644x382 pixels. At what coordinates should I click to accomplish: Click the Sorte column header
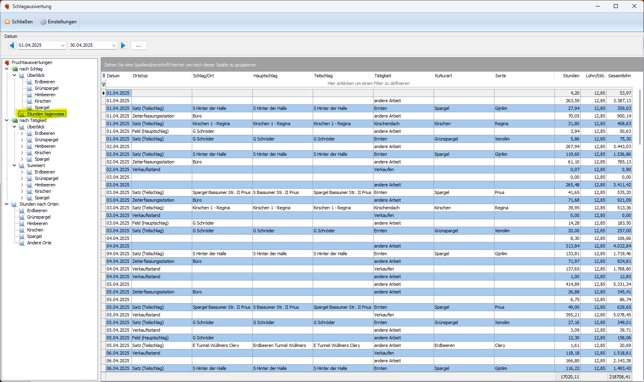click(525, 76)
